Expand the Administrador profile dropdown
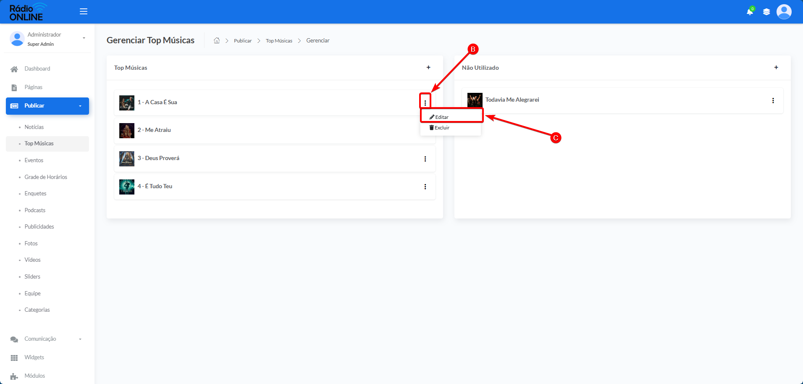Image resolution: width=803 pixels, height=384 pixels. coord(84,38)
